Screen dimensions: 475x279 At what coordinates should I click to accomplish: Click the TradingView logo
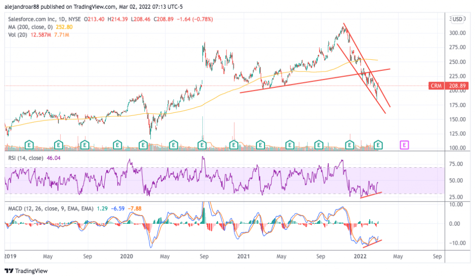pyautogui.click(x=26, y=271)
